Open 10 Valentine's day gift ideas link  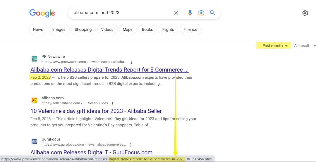pyautogui.click(x=96, y=111)
